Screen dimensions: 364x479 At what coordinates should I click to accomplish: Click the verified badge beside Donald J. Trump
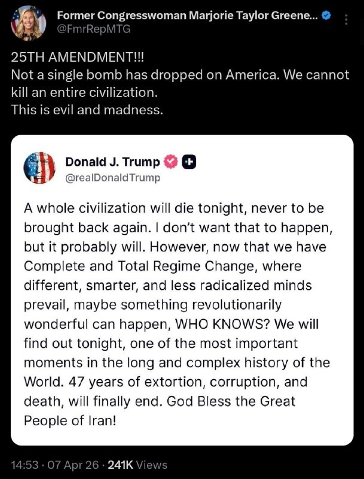170,162
